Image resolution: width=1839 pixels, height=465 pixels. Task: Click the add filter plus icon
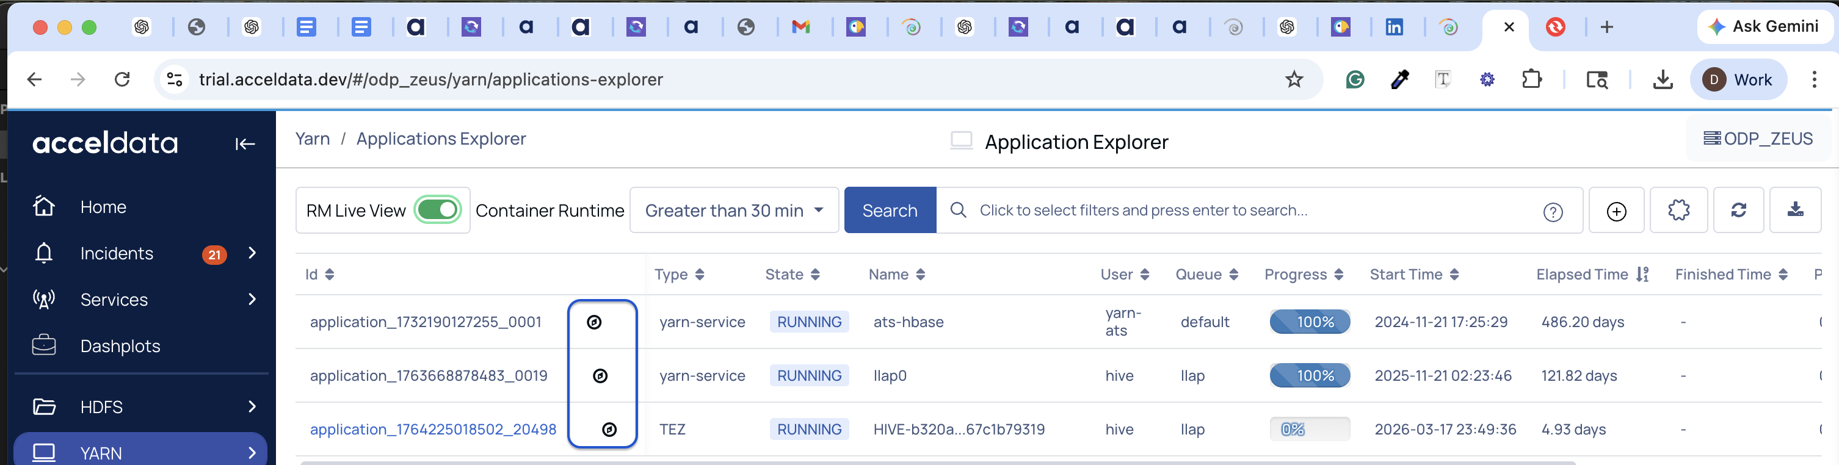[x=1616, y=211]
